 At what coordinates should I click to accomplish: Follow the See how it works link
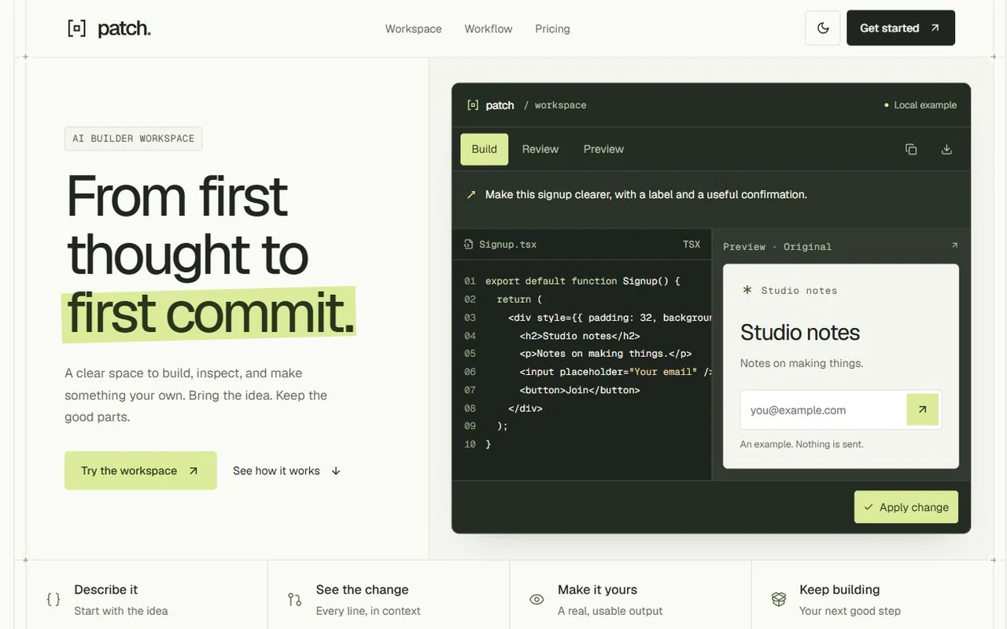(286, 471)
